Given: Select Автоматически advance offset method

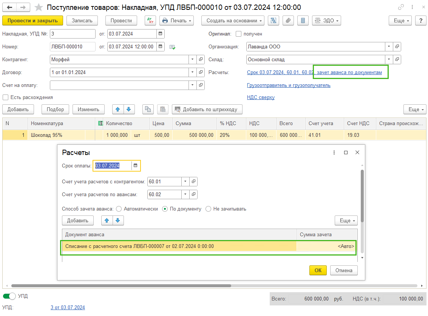Looking at the screenshot, I should (x=119, y=209).
